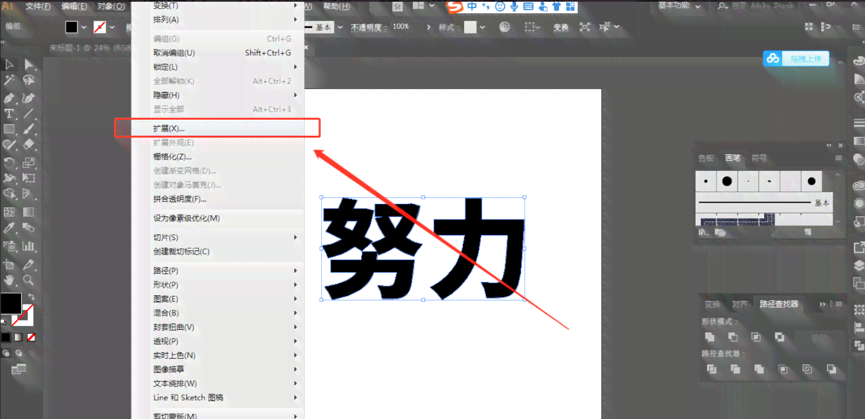
Task: Set color mode to None
Action: coord(31,337)
